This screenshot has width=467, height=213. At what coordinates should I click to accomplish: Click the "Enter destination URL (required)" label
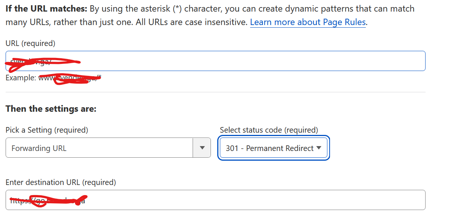tap(61, 182)
